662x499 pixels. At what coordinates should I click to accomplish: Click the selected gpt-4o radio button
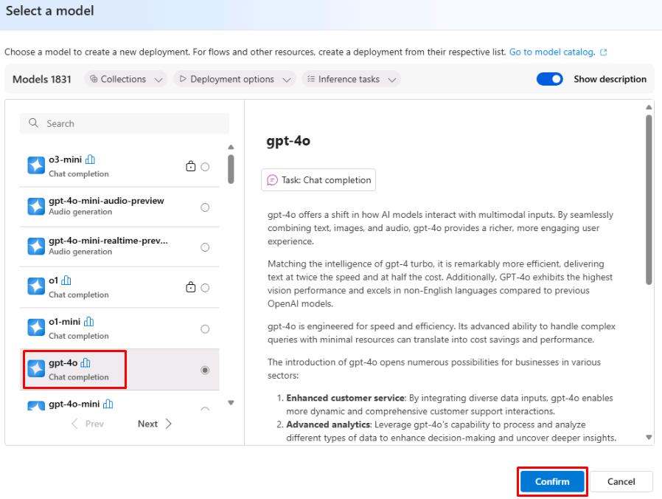click(x=205, y=370)
